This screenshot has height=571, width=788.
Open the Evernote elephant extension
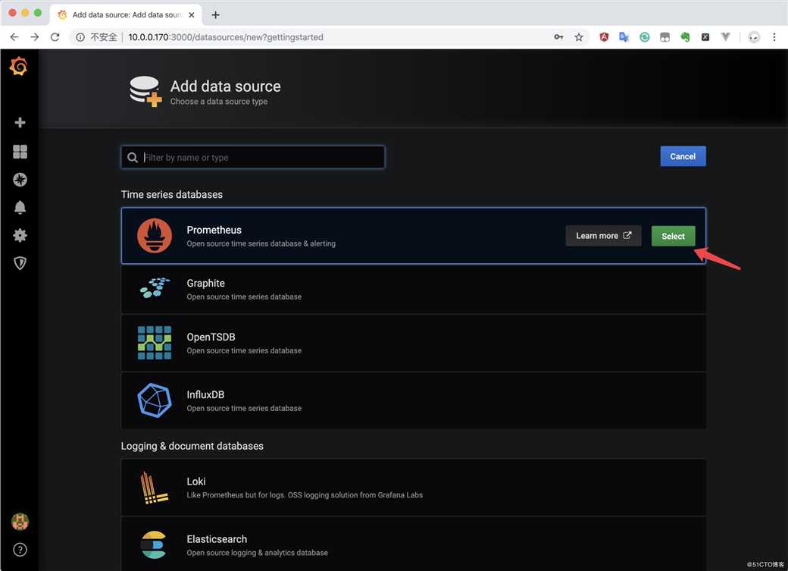tap(685, 36)
